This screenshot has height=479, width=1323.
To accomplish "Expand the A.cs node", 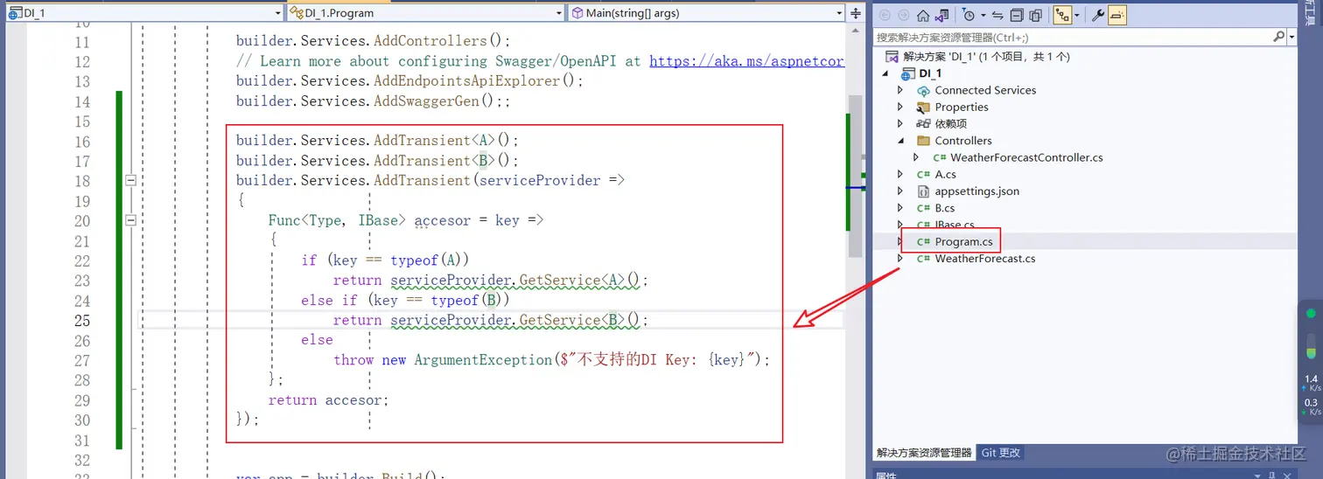I will point(900,174).
